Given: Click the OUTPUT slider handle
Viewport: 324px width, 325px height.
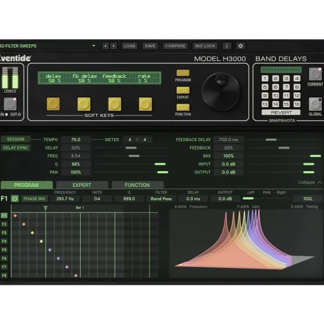Looking at the screenshot, I should pos(309,172).
